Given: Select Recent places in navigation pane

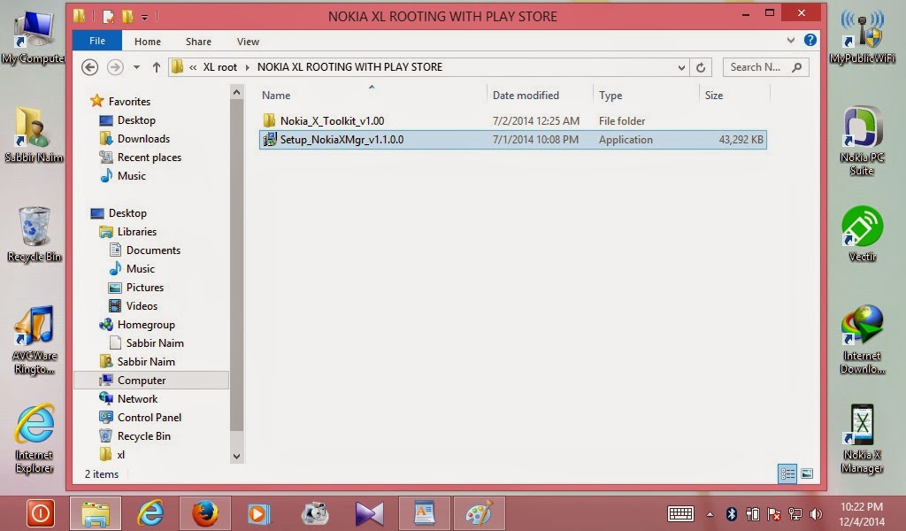Looking at the screenshot, I should (x=149, y=158).
